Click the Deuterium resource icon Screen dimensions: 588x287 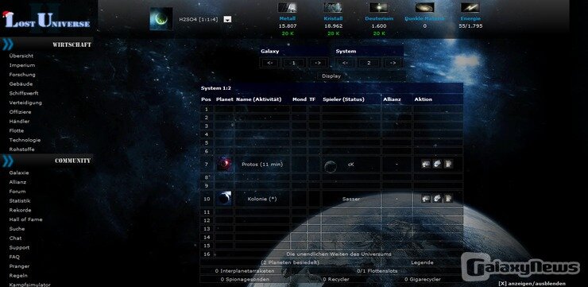[x=379, y=7]
